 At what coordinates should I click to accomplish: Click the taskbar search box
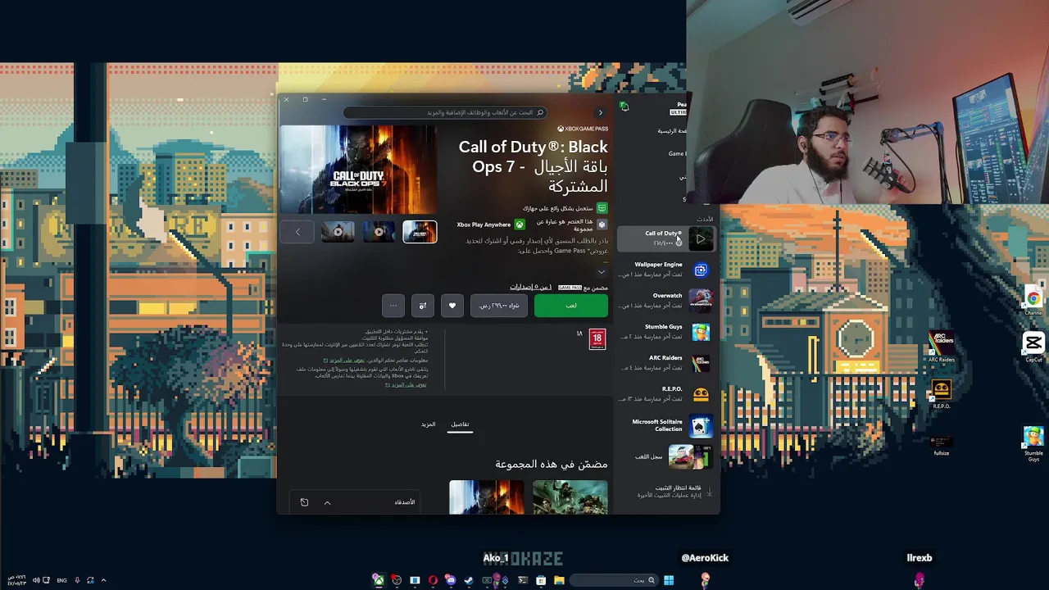(x=613, y=580)
